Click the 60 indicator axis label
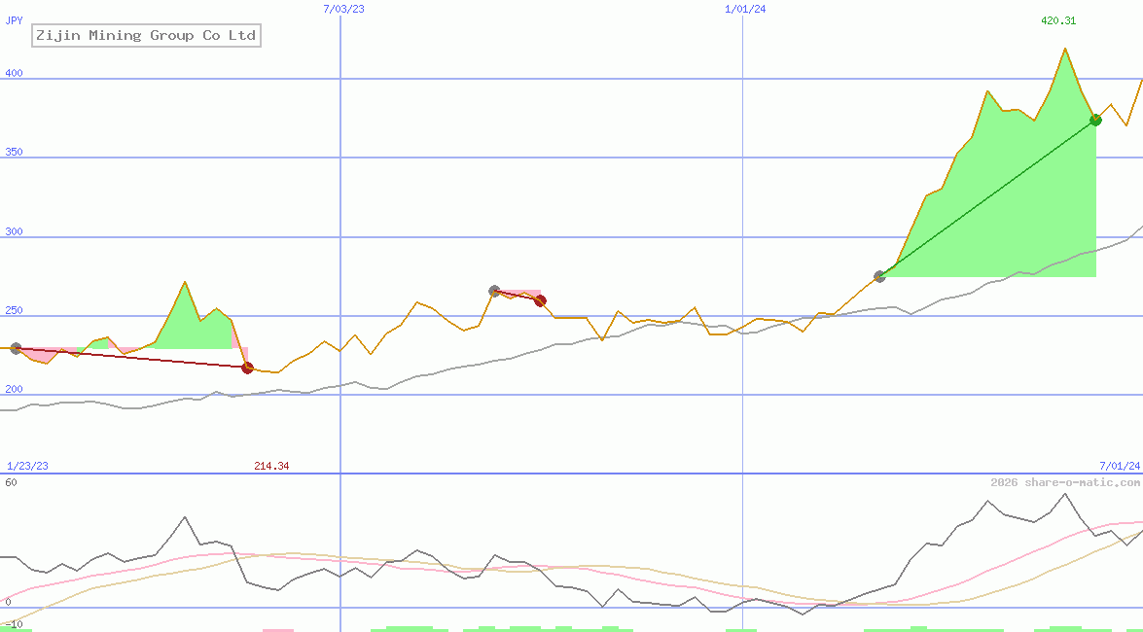The image size is (1143, 632). pos(11,482)
